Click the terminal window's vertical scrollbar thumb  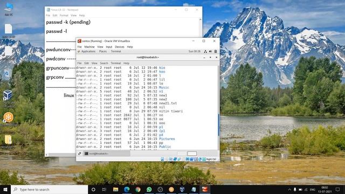218,124
